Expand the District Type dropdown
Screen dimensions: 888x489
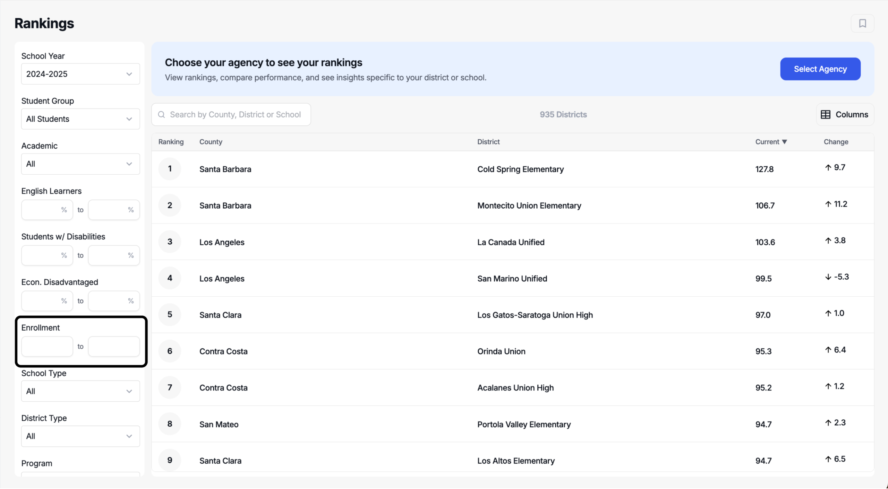click(80, 436)
